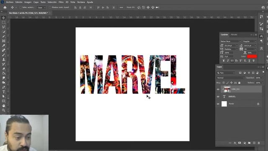This screenshot has height=151, width=268.
Task: Select the Frame tool
Action: coord(3,41)
